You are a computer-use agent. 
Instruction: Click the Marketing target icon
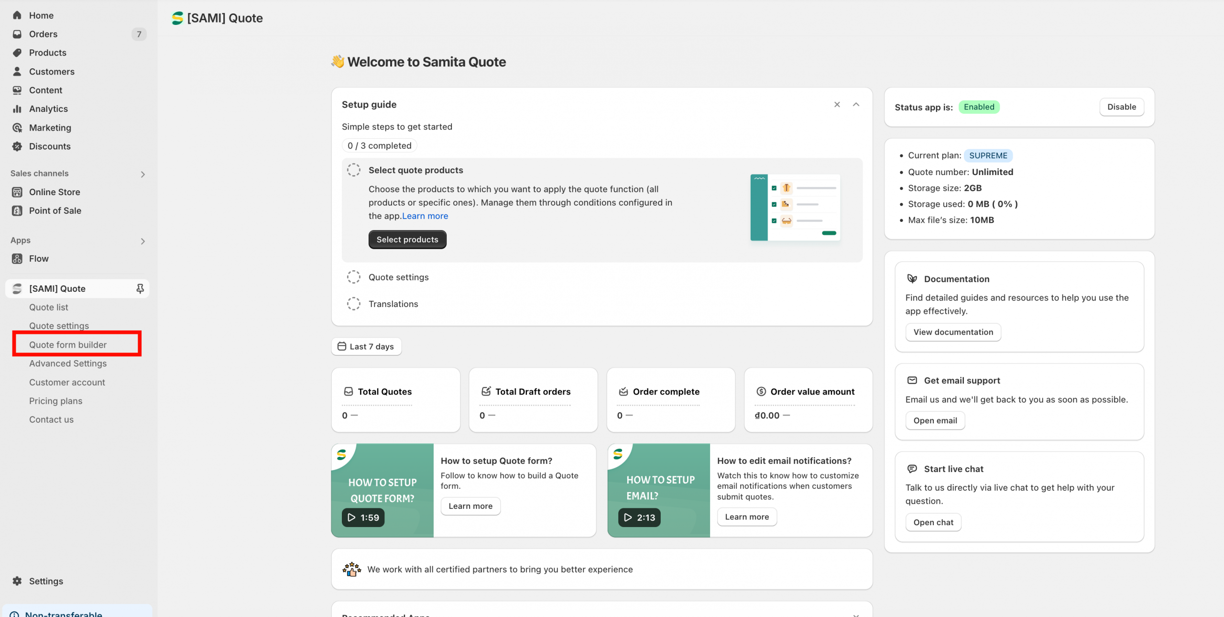point(17,128)
